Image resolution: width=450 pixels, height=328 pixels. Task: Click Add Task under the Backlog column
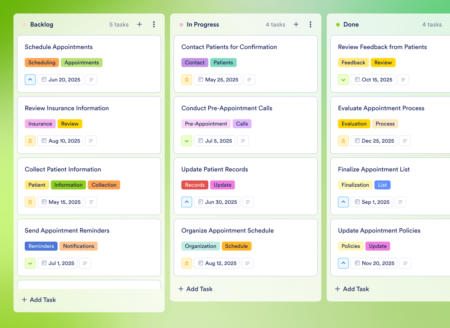click(38, 300)
